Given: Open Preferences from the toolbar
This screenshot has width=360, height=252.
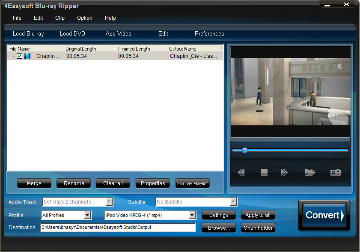Looking at the screenshot, I should click(x=209, y=33).
